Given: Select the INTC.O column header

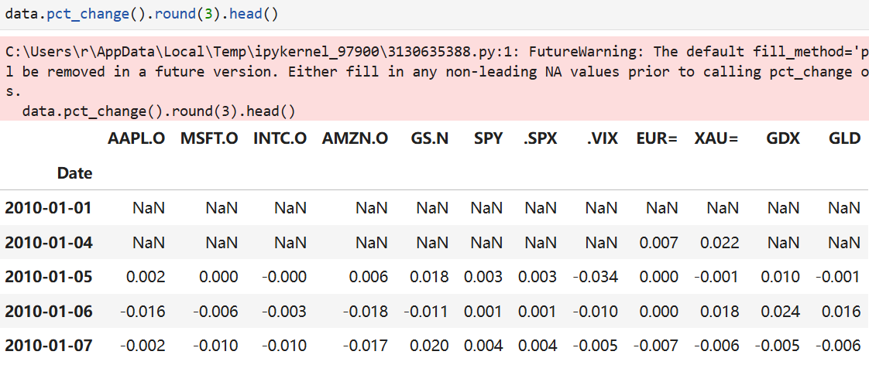Looking at the screenshot, I should [x=280, y=139].
